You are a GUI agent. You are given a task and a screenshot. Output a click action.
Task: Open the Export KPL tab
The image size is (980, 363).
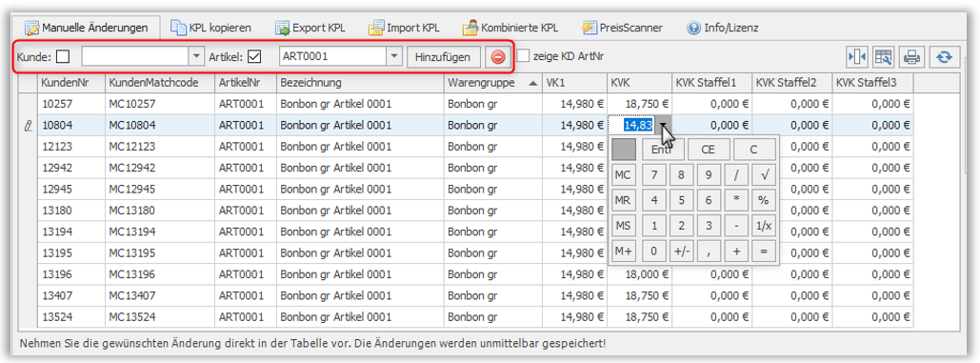[310, 28]
